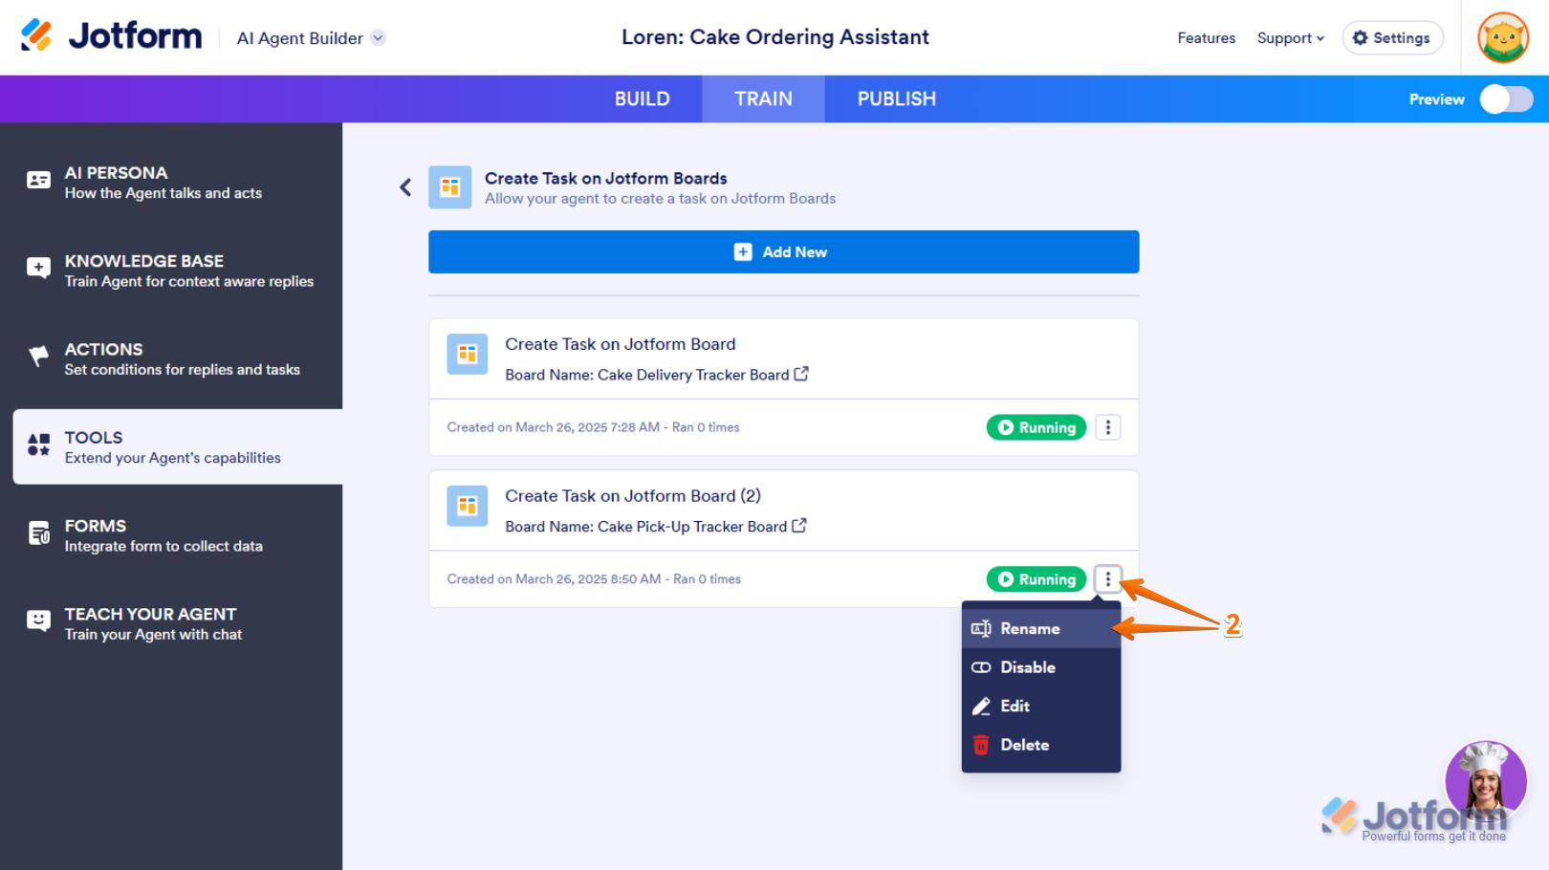The height and width of the screenshot is (870, 1549).
Task: Open three-dot menu for Cake Delivery task
Action: click(1107, 427)
